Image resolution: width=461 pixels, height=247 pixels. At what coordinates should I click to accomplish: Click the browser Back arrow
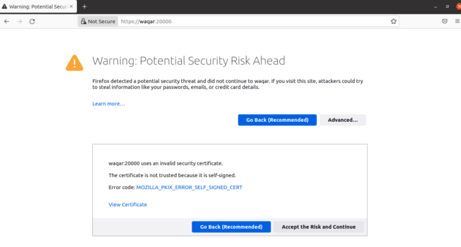pos(7,22)
